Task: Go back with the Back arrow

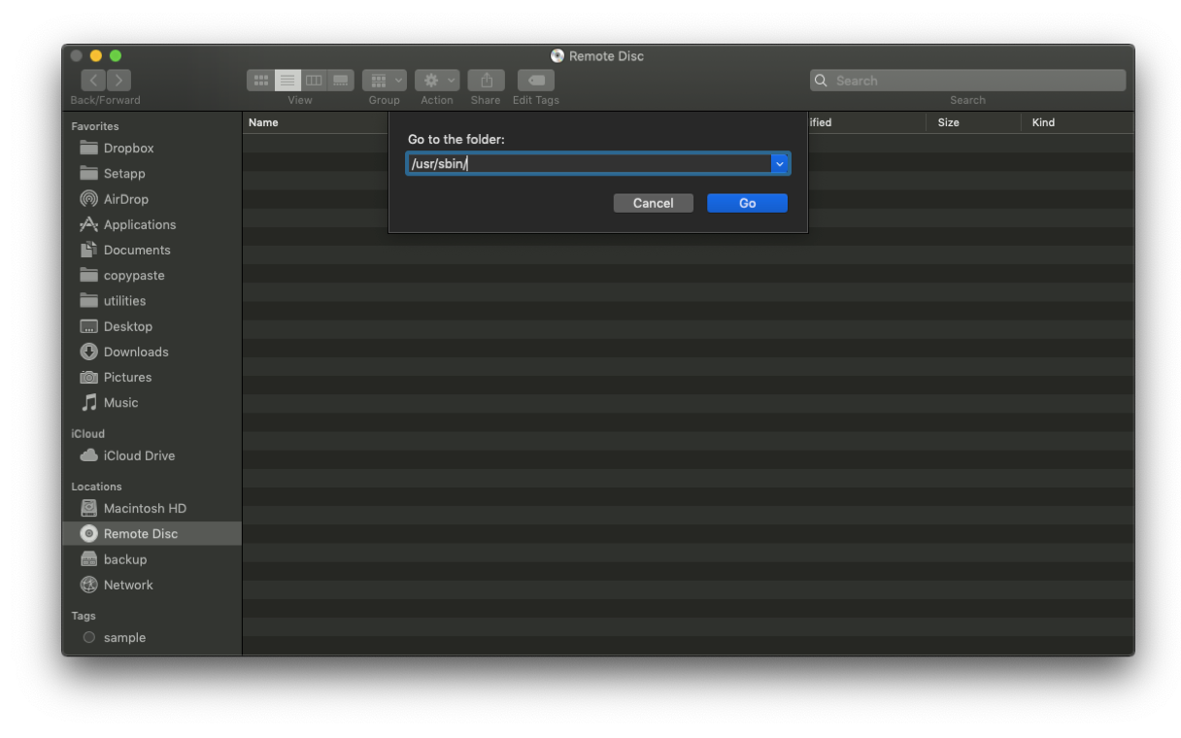Action: click(93, 81)
